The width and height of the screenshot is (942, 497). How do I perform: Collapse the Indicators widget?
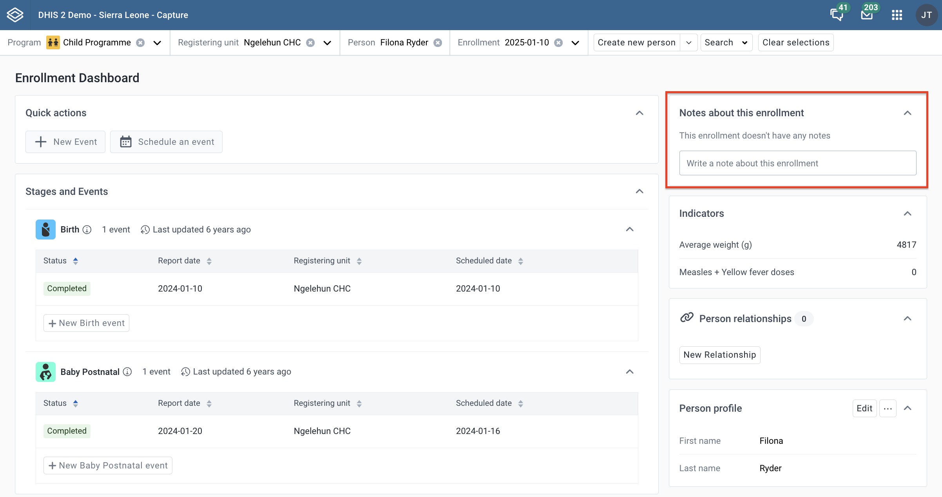point(908,214)
